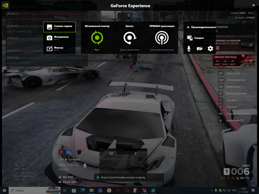Screen dimensions: 259x194
Task: Select the Снимок экрана screenshot option
Action: click(x=59, y=27)
